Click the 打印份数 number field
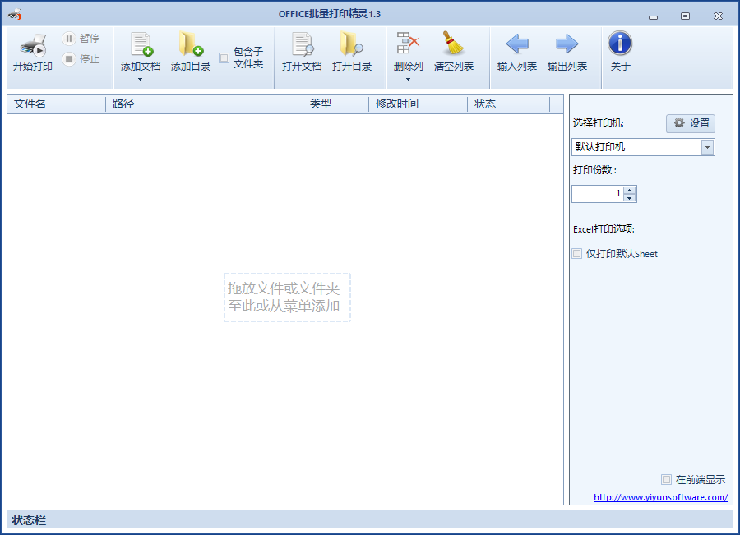Image resolution: width=740 pixels, height=535 pixels. point(598,193)
